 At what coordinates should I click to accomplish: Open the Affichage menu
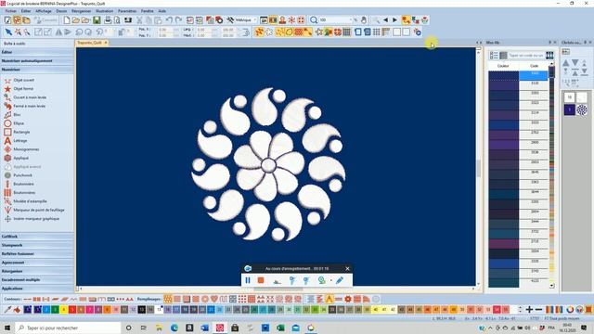[x=44, y=11]
